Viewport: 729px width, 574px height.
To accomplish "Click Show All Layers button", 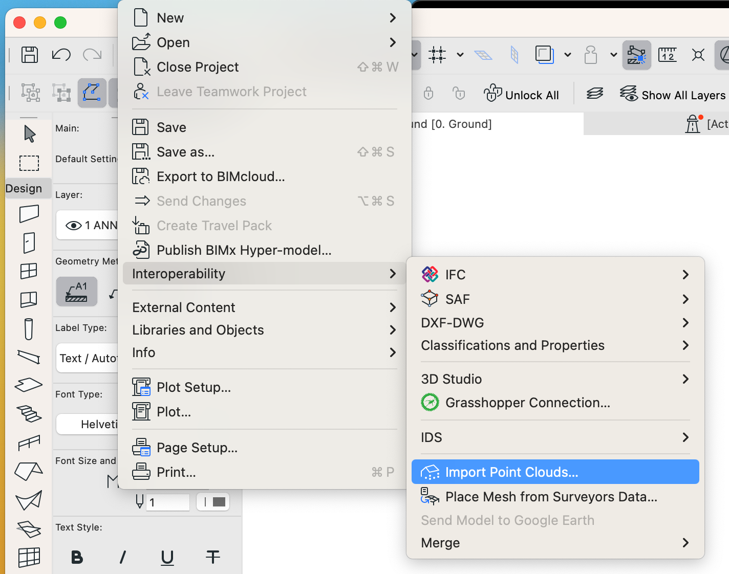I will coord(672,95).
